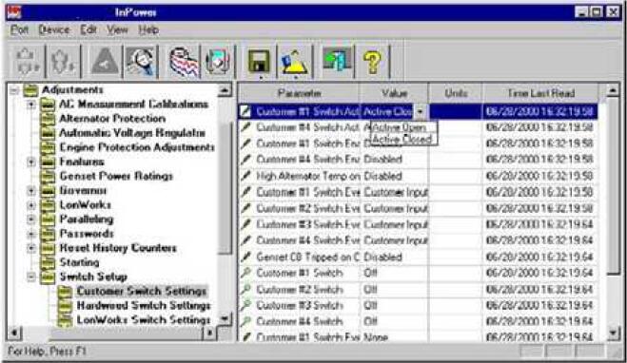Open the Edit menu
The height and width of the screenshot is (363, 627).
[x=88, y=30]
